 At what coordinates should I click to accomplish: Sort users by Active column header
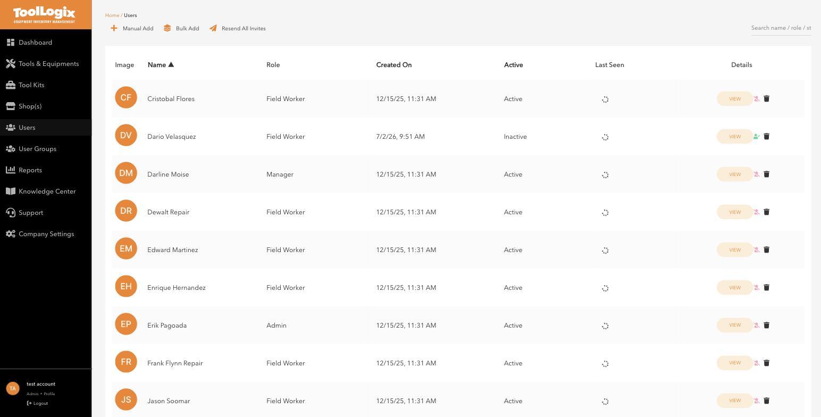(513, 65)
